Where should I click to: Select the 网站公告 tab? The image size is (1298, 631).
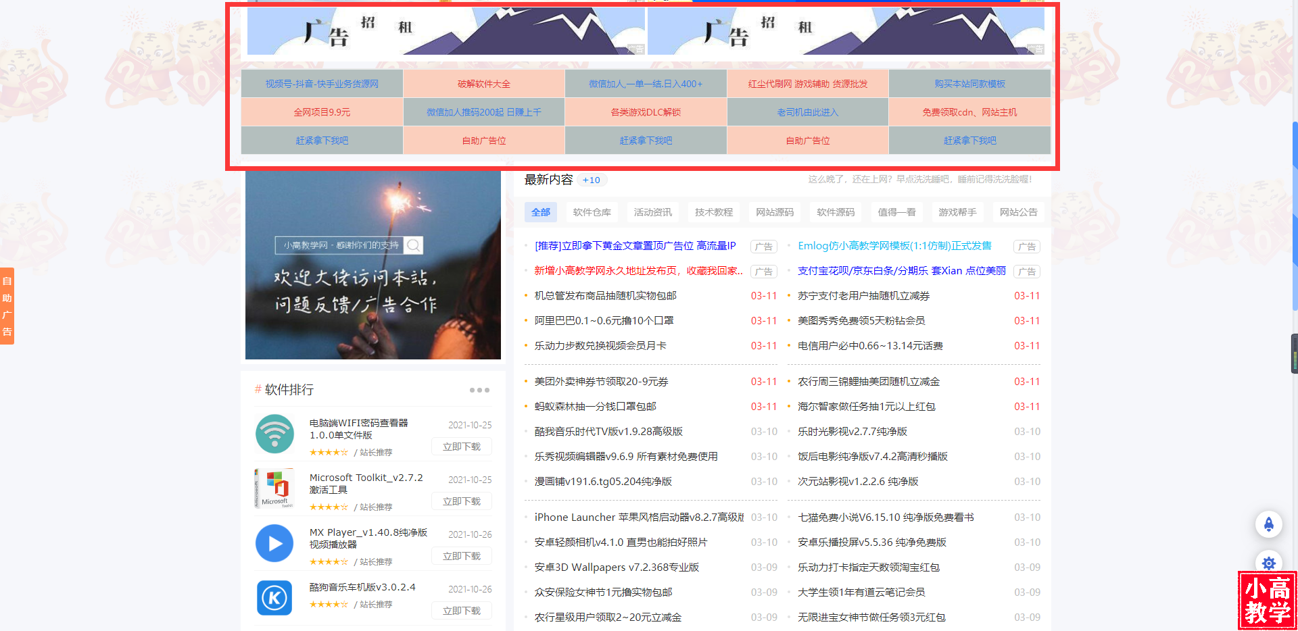(1019, 212)
